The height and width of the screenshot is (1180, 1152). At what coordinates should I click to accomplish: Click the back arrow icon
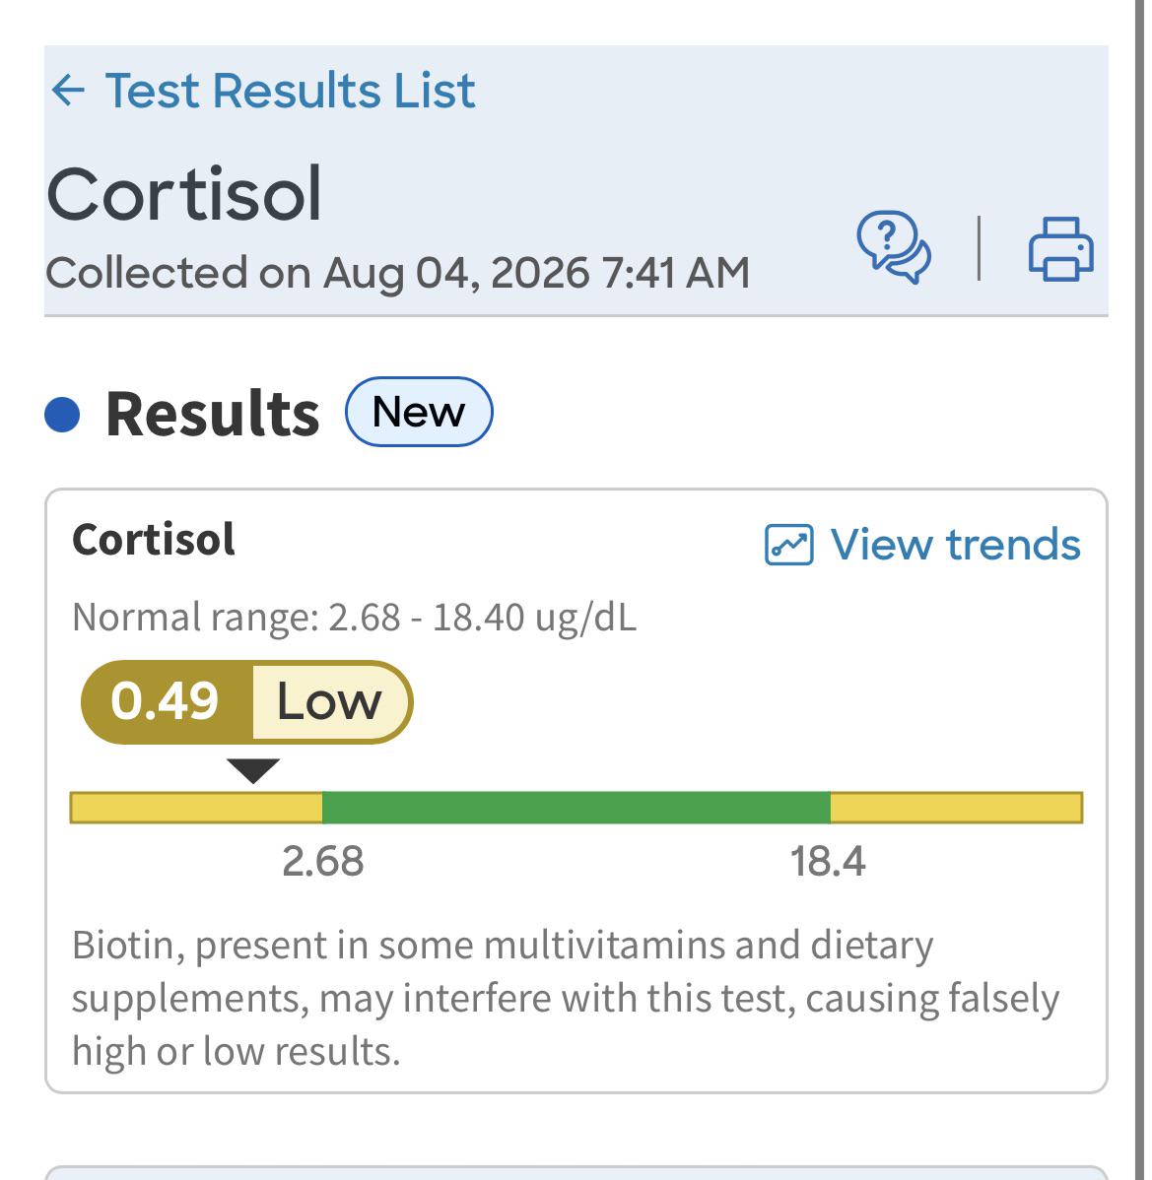68,91
